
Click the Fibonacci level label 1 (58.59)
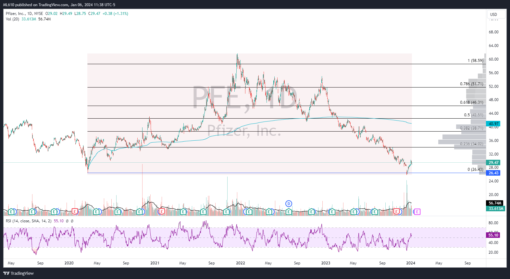pos(475,61)
